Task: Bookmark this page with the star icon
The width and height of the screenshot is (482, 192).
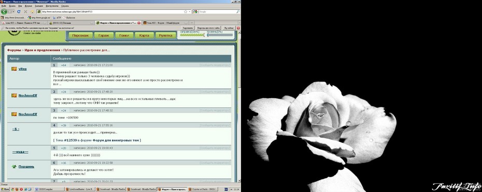Action: pos(186,12)
